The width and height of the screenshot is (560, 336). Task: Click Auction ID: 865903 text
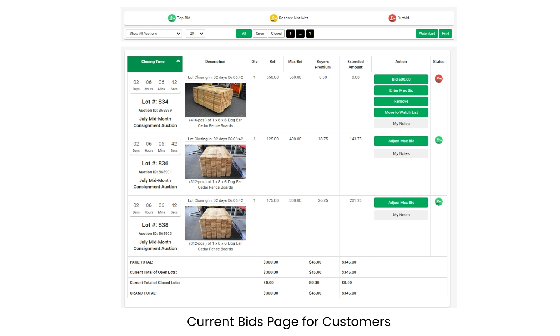[x=155, y=234]
